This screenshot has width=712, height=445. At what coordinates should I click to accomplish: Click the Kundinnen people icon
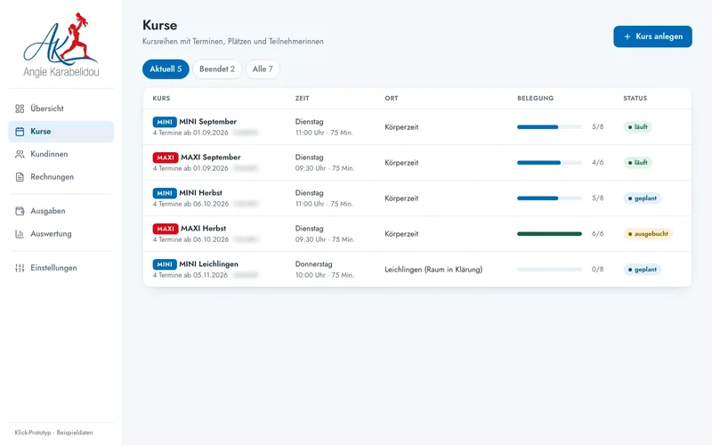20,154
